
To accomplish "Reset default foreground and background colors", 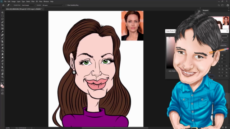I will click(1, 83).
